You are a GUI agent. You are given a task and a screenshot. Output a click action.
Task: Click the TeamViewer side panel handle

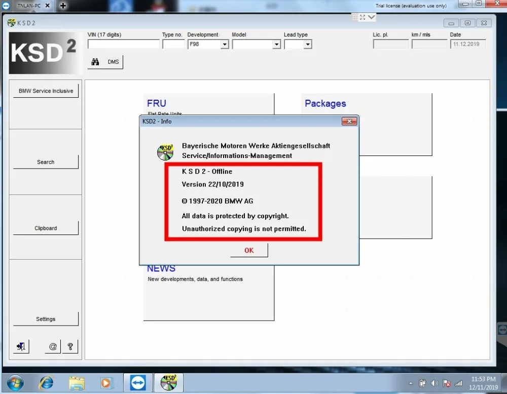point(502,330)
